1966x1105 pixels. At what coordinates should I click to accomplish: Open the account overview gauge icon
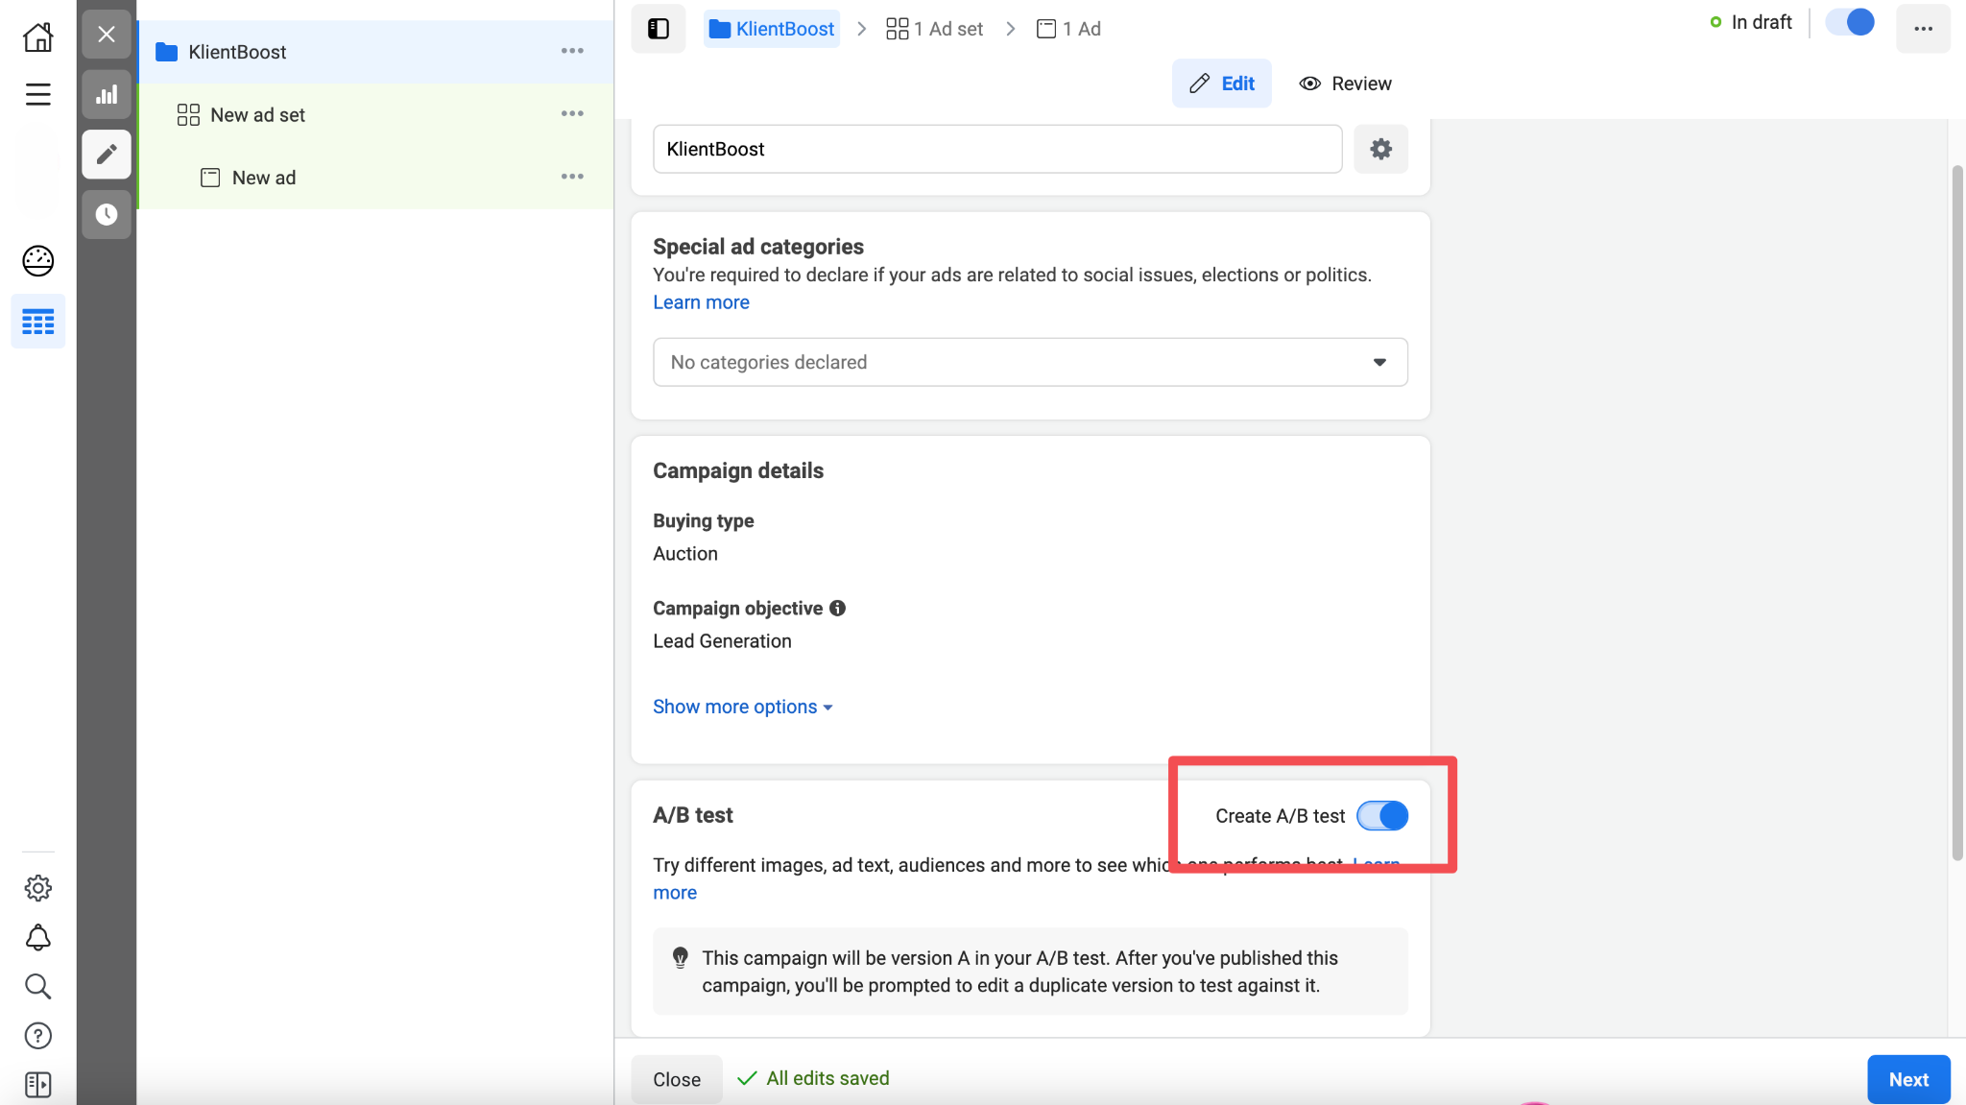click(38, 261)
